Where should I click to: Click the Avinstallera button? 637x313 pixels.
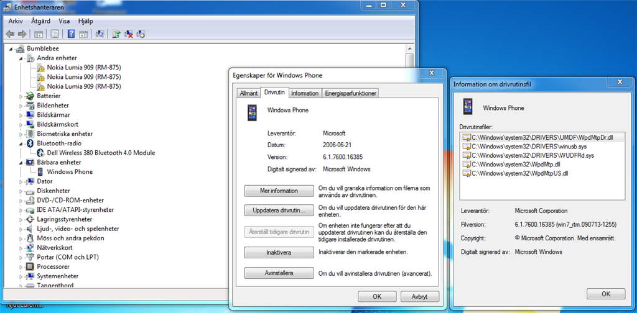(x=279, y=273)
